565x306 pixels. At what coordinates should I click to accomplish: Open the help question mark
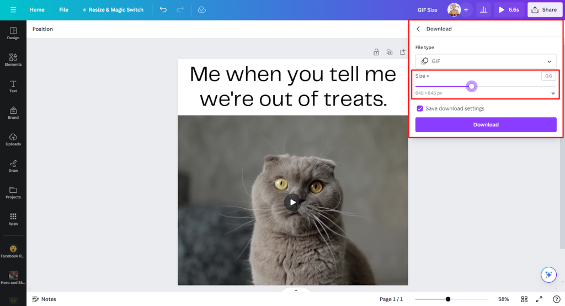tap(556, 299)
